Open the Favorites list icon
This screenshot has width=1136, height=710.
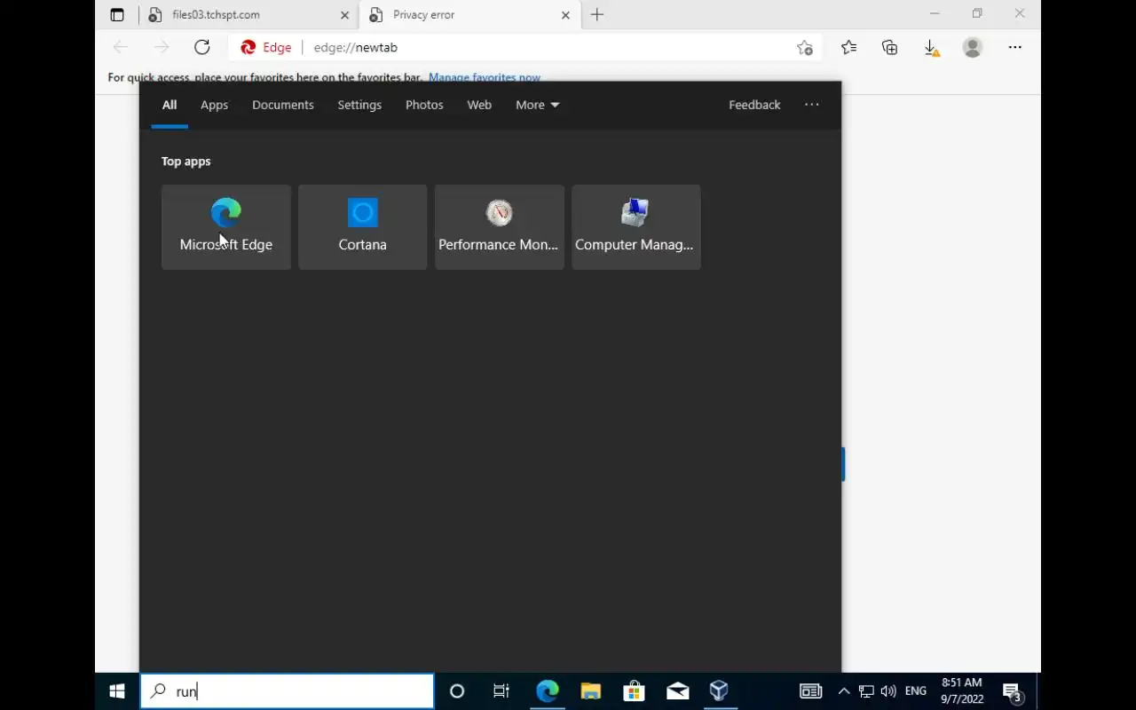(848, 47)
